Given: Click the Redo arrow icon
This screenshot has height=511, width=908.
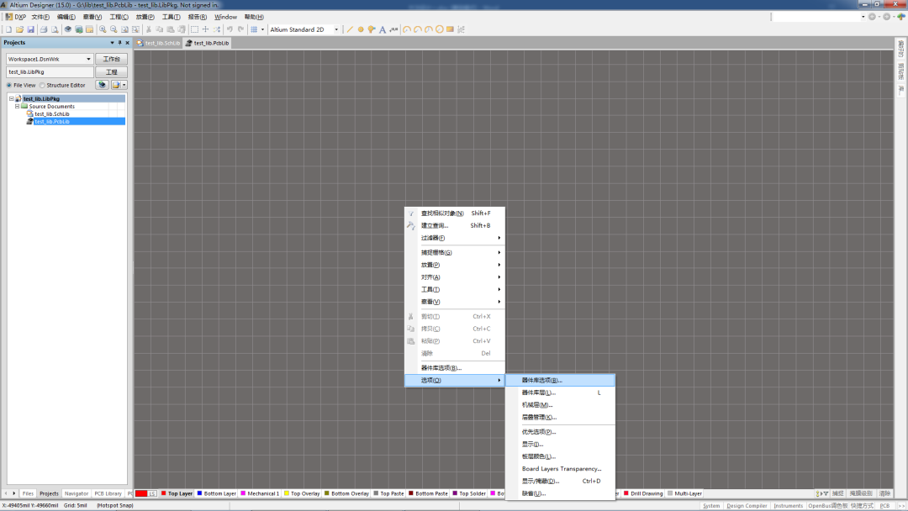Looking at the screenshot, I should (241, 29).
